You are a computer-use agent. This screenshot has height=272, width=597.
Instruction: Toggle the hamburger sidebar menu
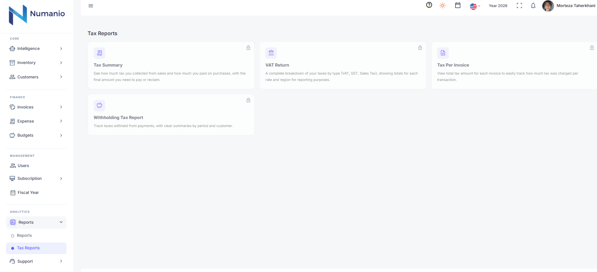(x=91, y=6)
